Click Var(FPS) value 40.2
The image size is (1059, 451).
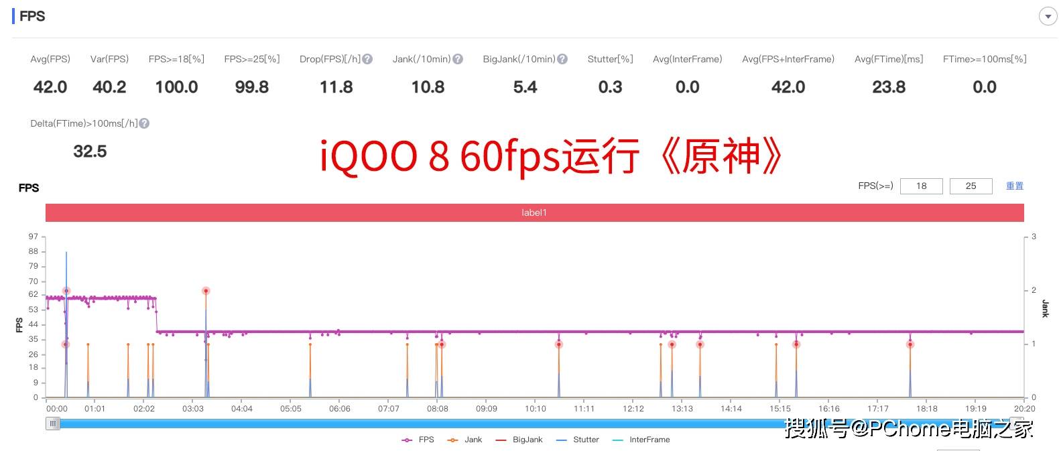pos(109,87)
